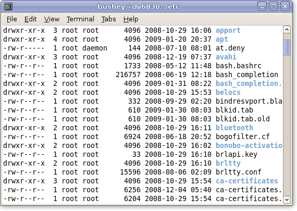Click the size value 144
Image resolution: width=297 pixels, height=211 pixels.
[x=134, y=48]
